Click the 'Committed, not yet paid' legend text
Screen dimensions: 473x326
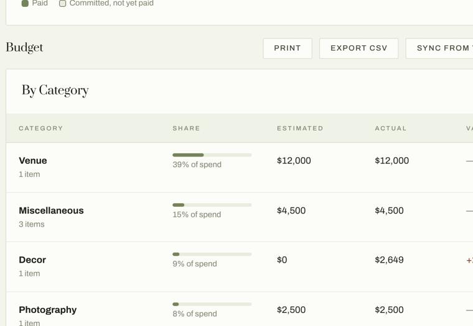coord(111,3)
